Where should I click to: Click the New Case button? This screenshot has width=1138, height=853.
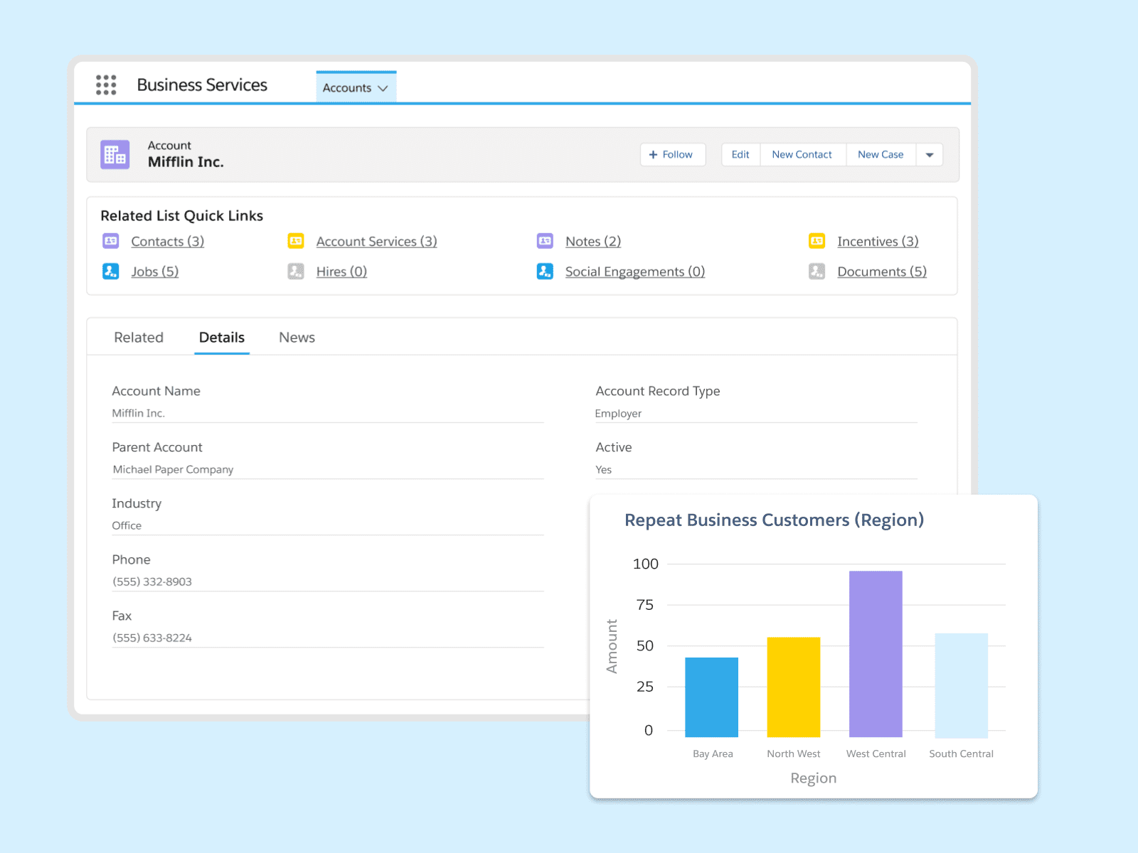coord(881,154)
